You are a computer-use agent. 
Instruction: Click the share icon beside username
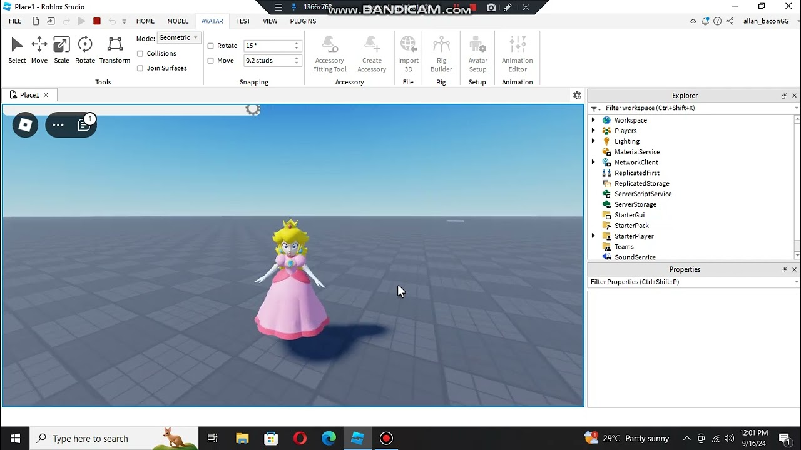pos(730,21)
